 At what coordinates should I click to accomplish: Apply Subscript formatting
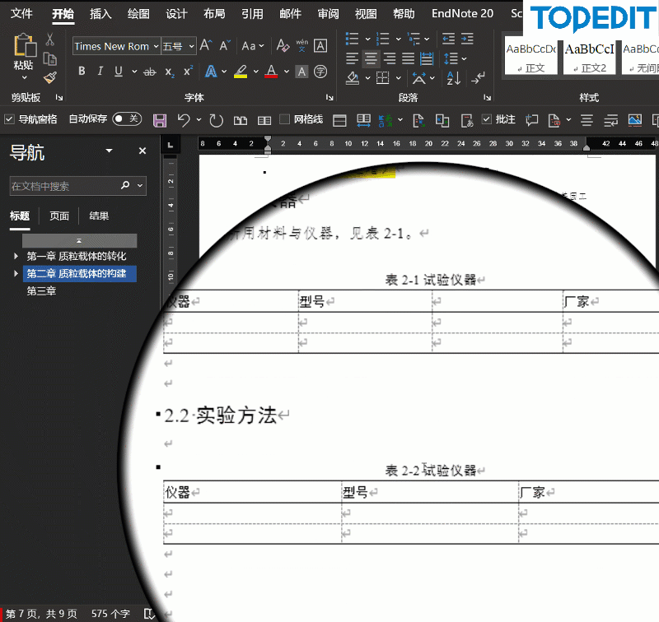point(170,72)
